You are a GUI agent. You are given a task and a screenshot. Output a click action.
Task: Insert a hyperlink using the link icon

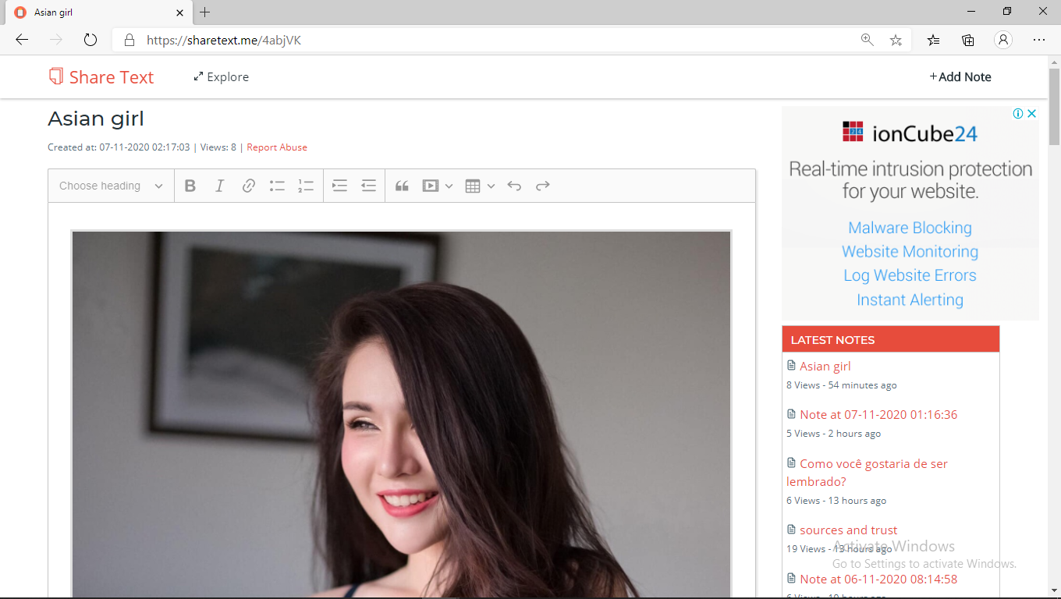[x=248, y=186]
